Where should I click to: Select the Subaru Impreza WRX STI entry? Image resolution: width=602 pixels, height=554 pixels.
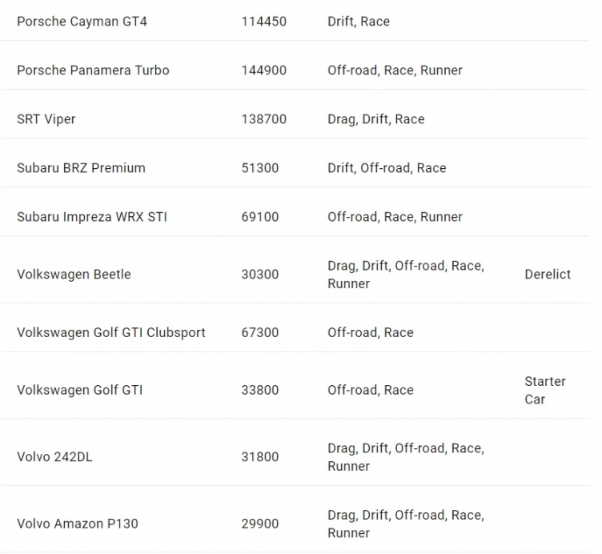[92, 217]
